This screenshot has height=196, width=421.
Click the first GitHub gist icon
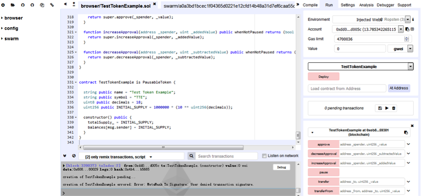tap(22, 5)
